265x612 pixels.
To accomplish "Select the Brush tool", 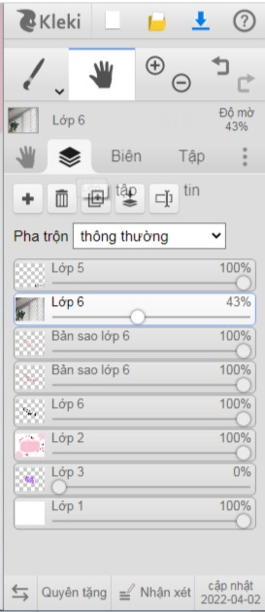I will (34, 74).
